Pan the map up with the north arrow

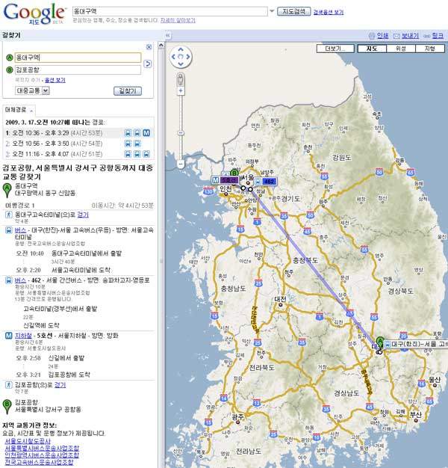[x=180, y=49]
